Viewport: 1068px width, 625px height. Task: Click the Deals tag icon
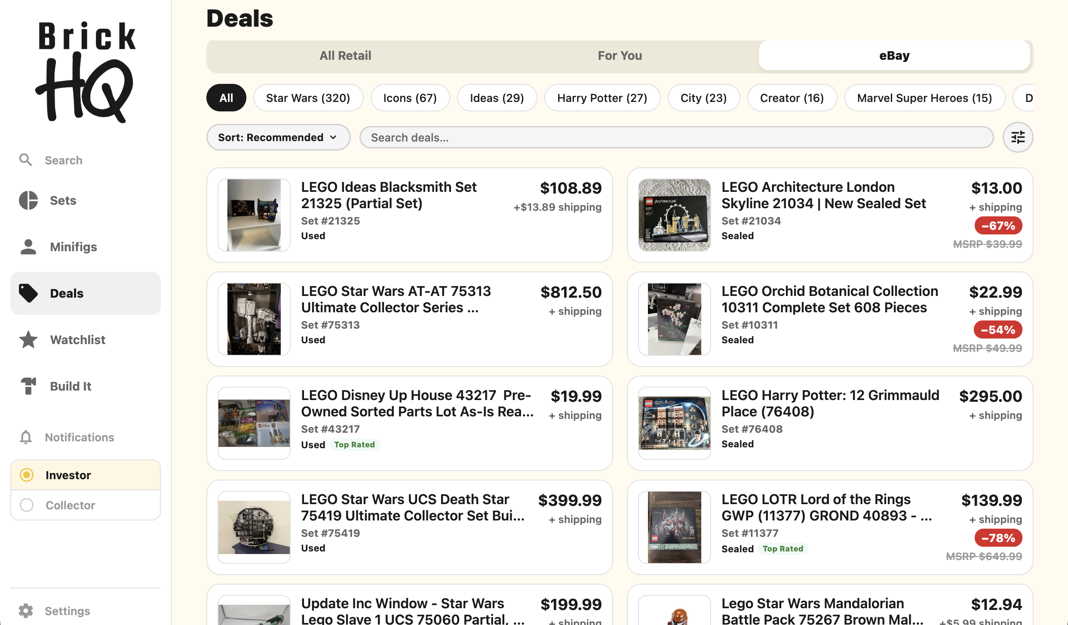[28, 293]
